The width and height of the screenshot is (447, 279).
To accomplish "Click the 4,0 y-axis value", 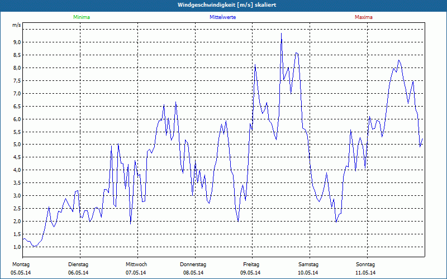I will tap(17, 170).
